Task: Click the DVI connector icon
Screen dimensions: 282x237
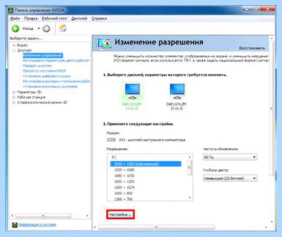Action: tap(111, 140)
